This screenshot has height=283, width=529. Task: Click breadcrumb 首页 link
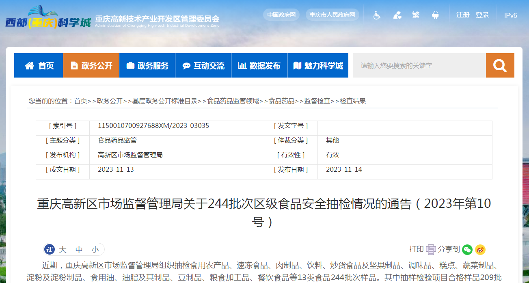pos(80,101)
